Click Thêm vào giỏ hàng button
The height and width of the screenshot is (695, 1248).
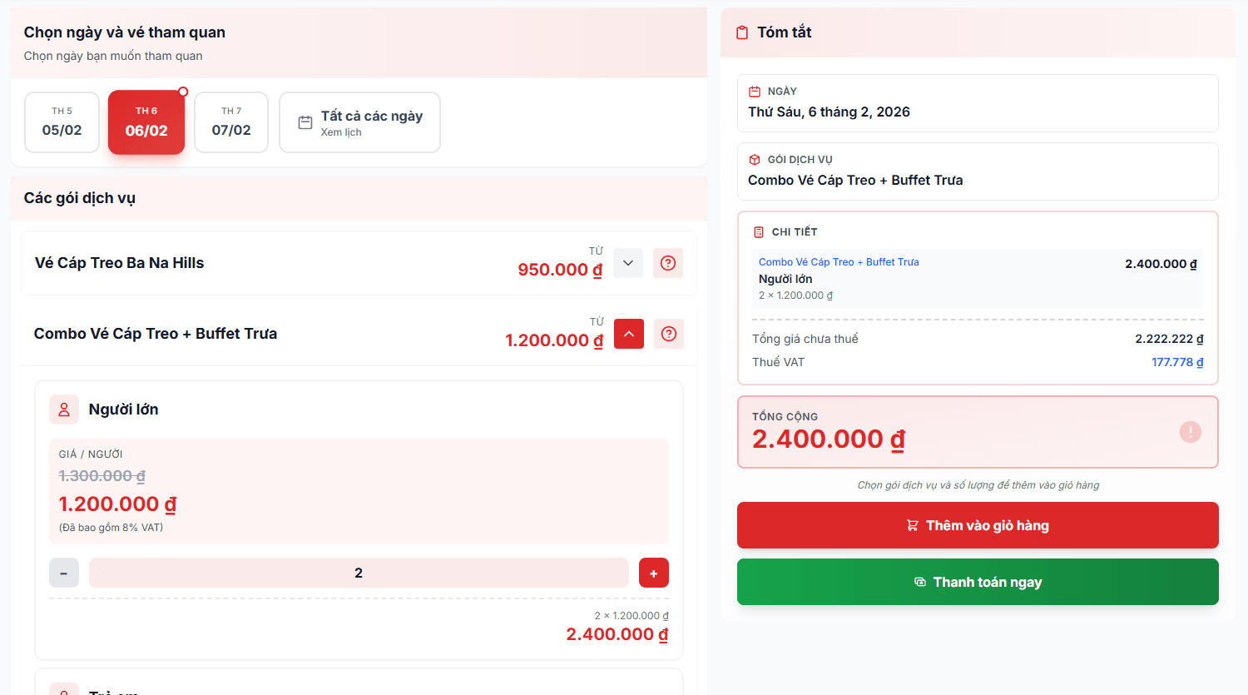[x=978, y=525]
